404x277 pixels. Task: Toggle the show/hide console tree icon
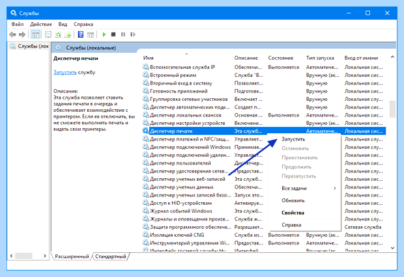[35, 34]
